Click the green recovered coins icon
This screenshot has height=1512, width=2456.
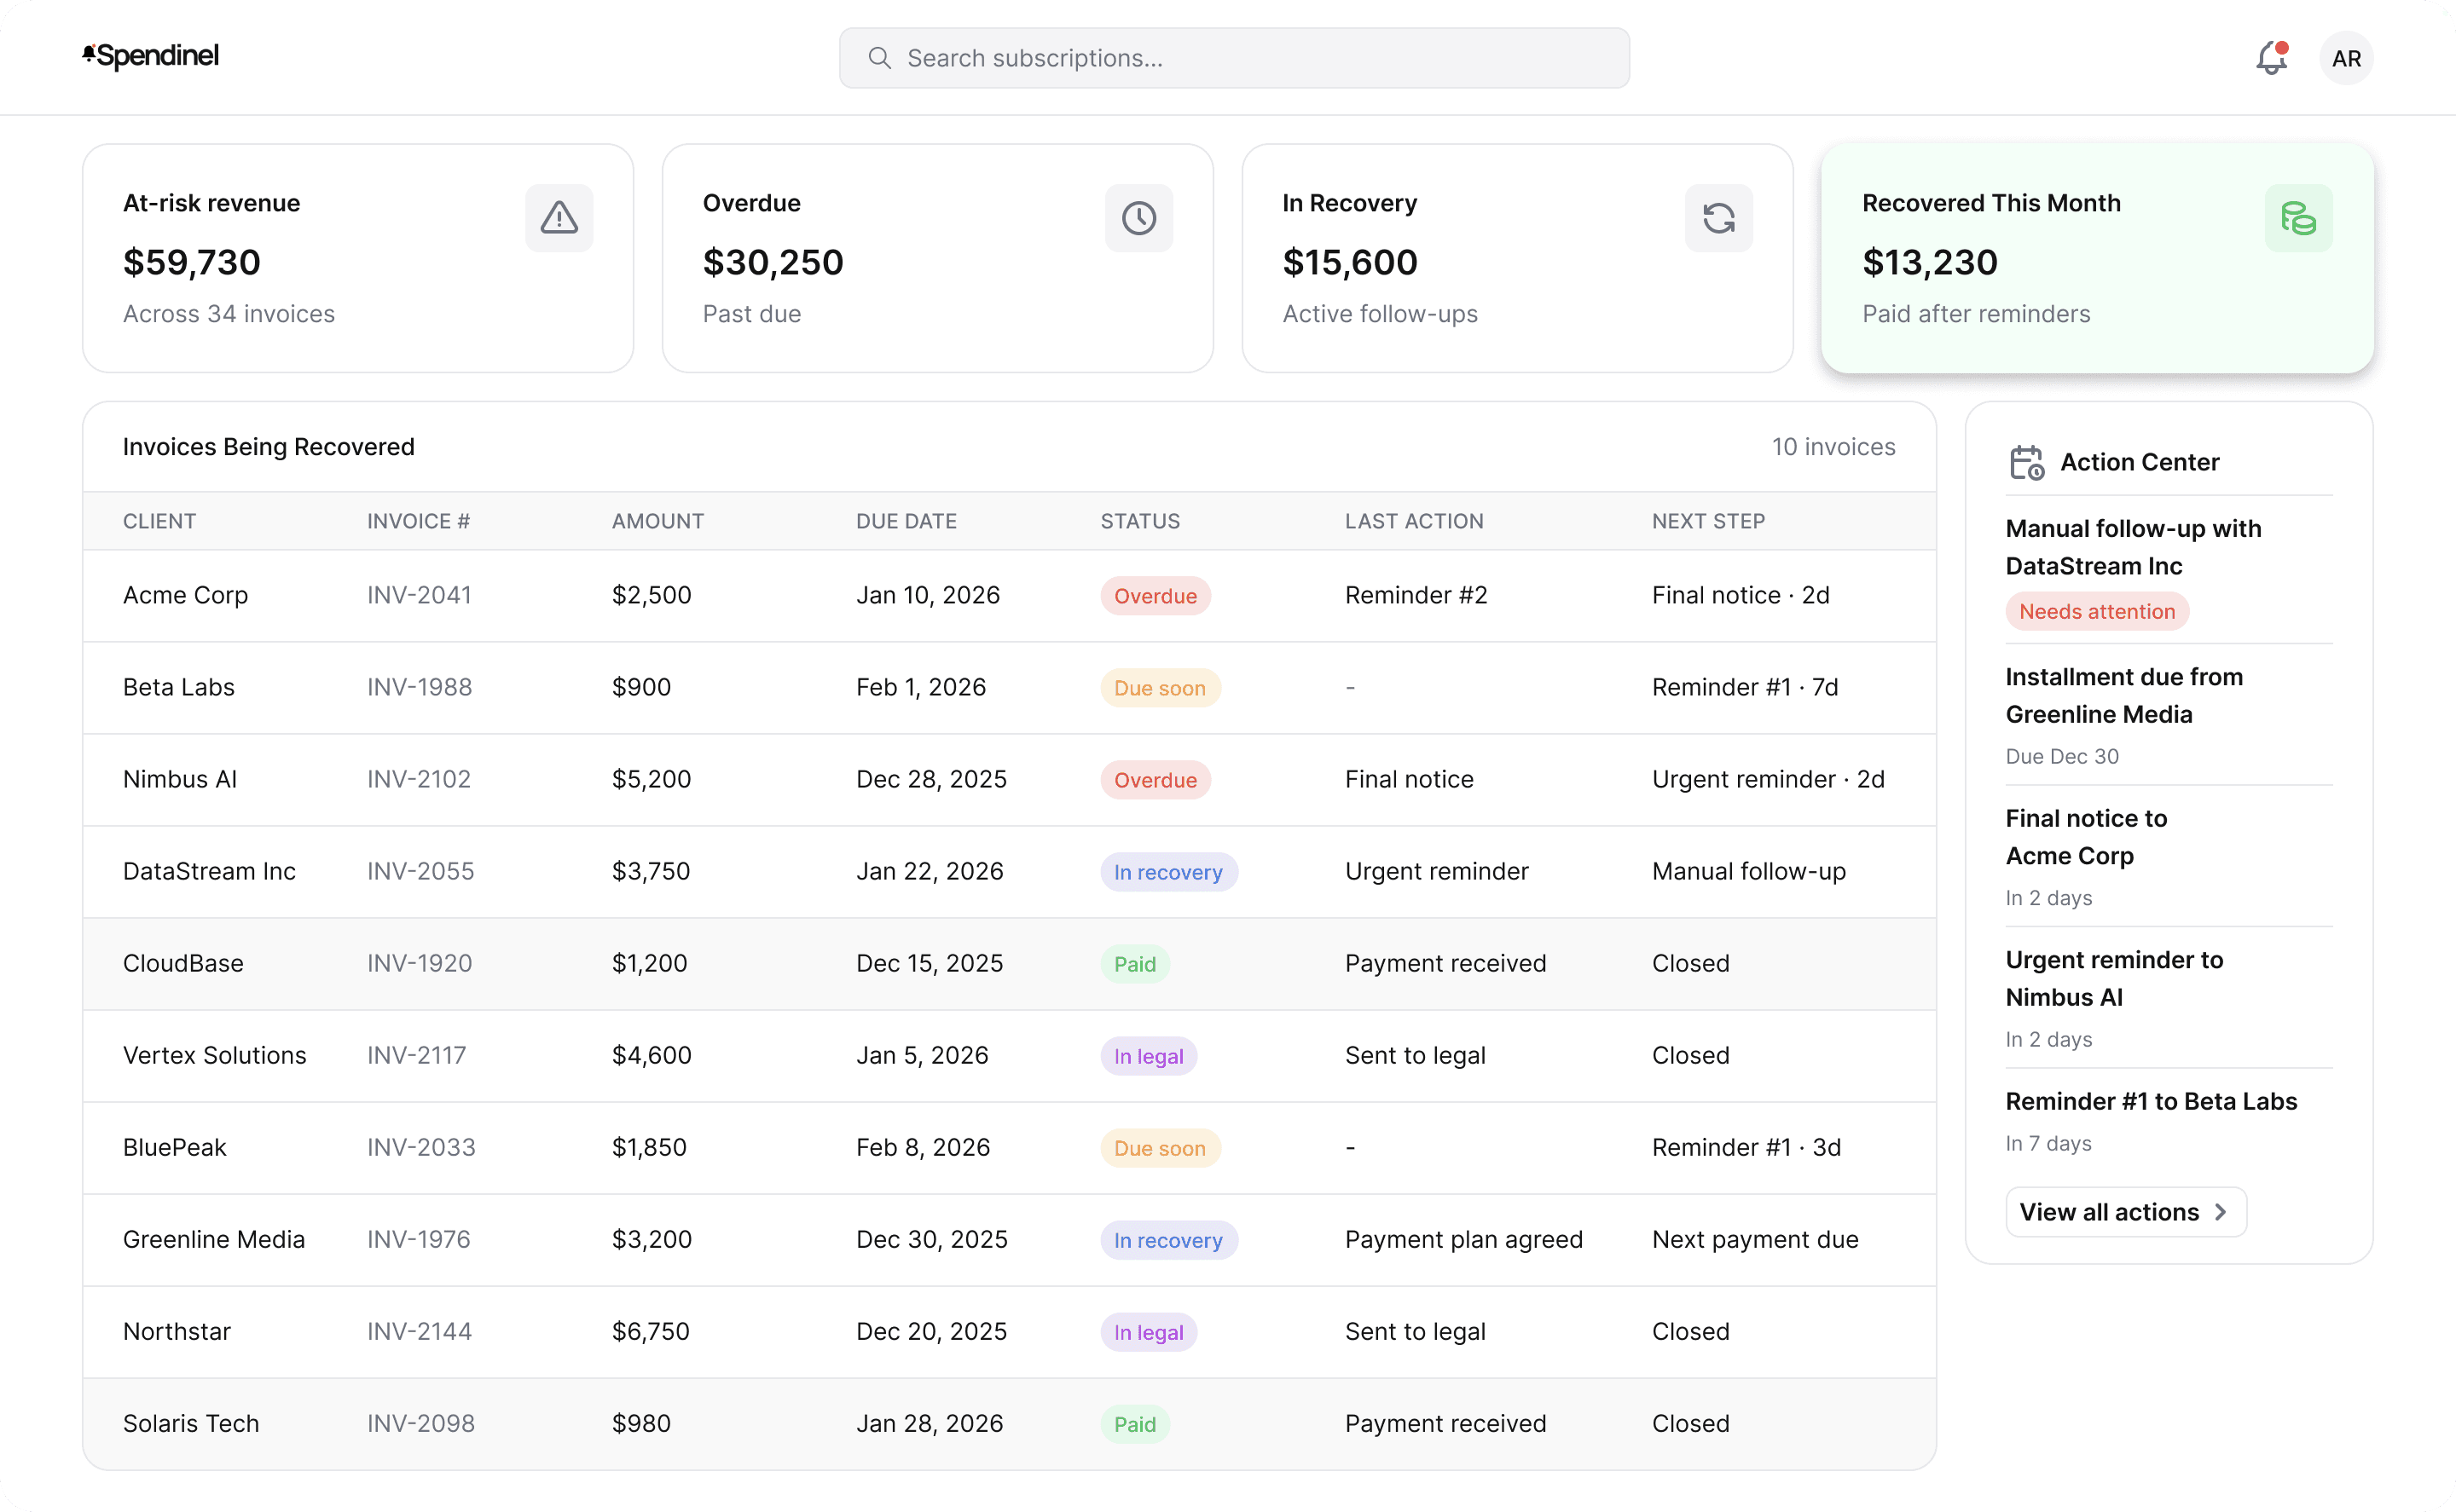coord(2298,218)
